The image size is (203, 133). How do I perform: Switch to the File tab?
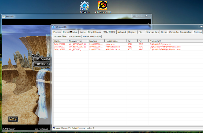(x=140, y=32)
